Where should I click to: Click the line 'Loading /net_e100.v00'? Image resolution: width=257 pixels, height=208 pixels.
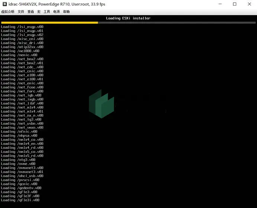(22, 75)
